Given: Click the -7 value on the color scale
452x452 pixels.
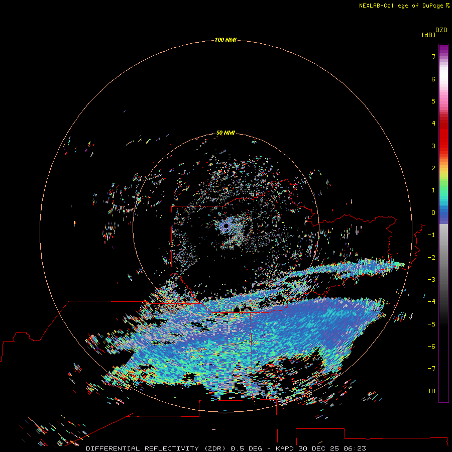Looking at the screenshot, I should tap(431, 369).
